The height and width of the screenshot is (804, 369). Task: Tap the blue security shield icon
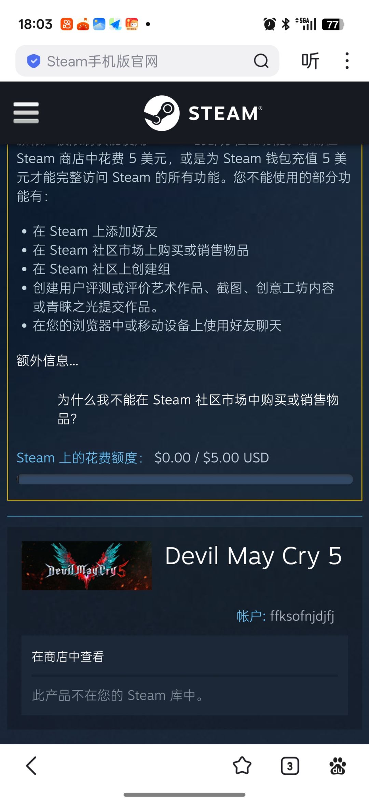[33, 61]
